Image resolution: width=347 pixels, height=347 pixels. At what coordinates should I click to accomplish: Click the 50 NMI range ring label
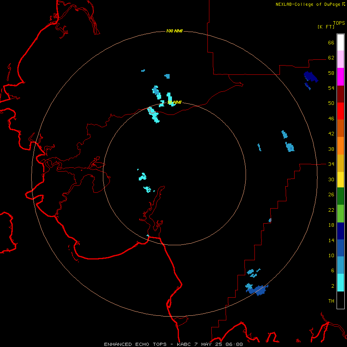point(174,102)
